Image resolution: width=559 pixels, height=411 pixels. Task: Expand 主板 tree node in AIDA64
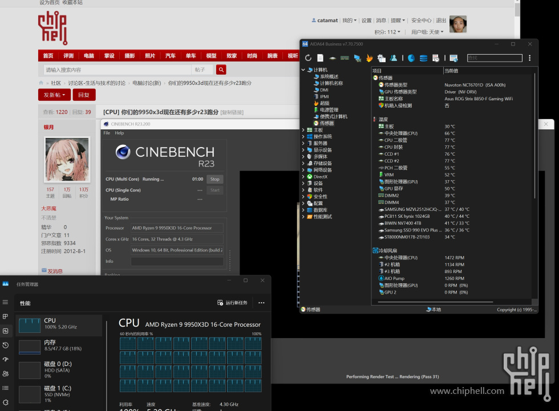tap(303, 130)
